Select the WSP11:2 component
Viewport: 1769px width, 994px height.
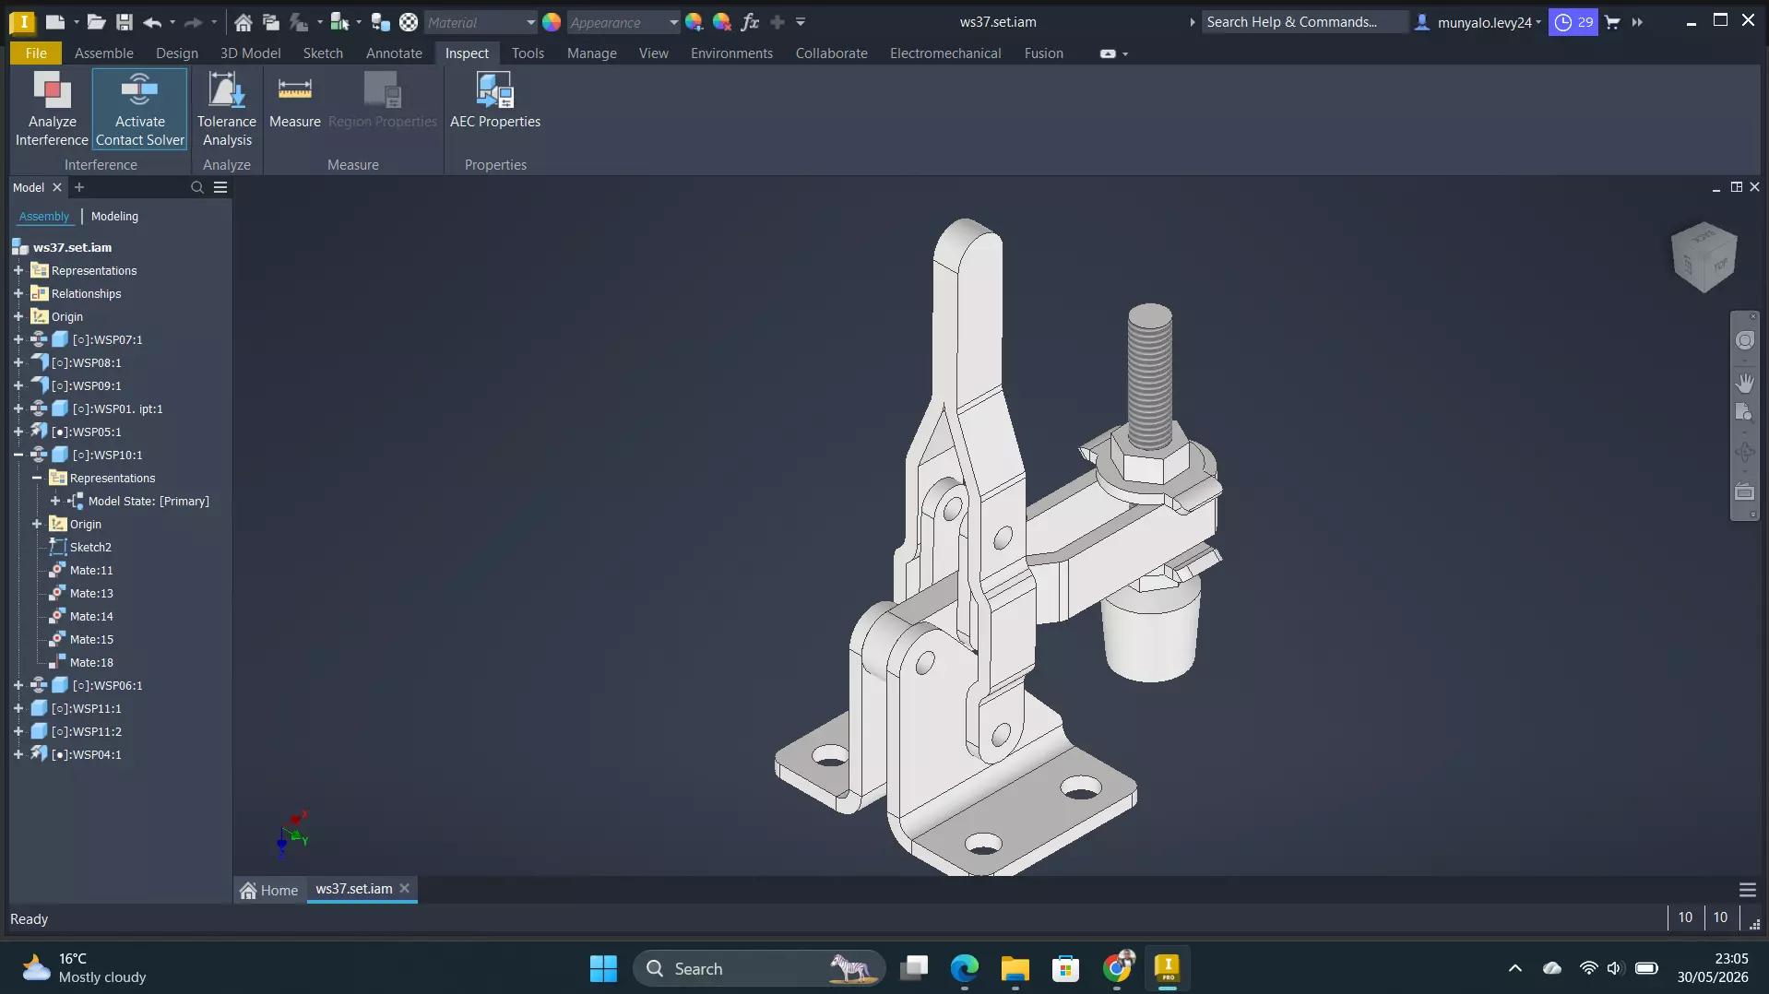click(87, 731)
